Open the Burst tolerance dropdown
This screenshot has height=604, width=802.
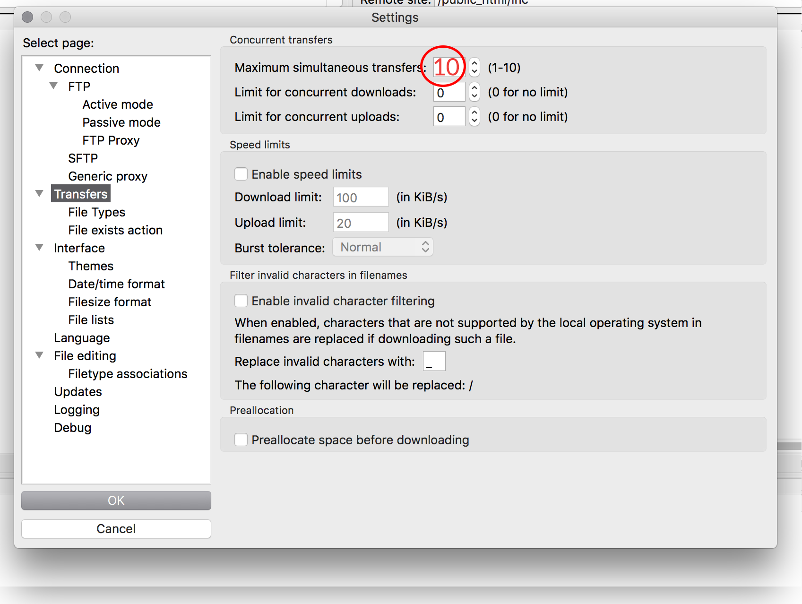tap(382, 247)
